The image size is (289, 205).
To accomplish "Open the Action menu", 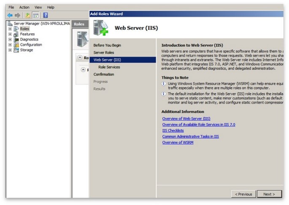I will [x=24, y=7].
